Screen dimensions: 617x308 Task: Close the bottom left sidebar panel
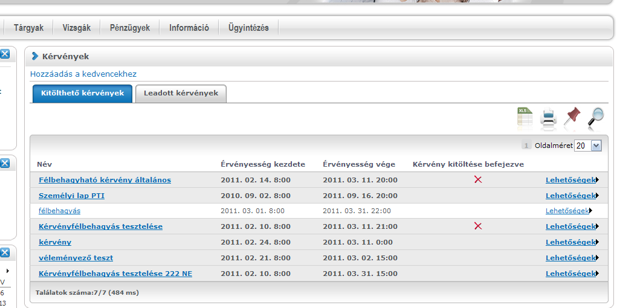point(4,252)
